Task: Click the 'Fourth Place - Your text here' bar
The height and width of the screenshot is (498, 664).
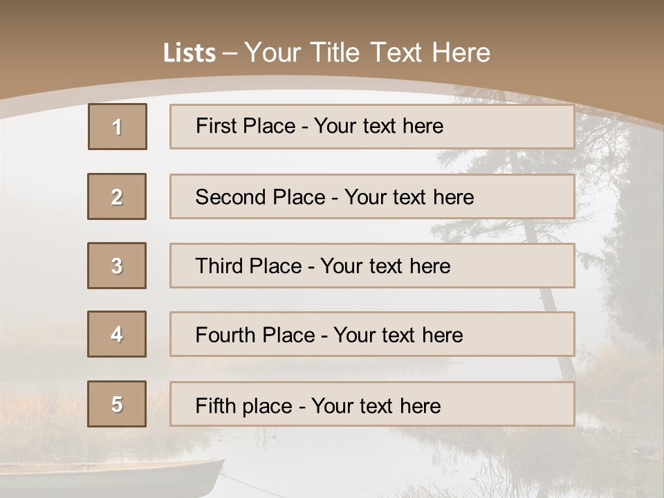Action: pos(372,334)
